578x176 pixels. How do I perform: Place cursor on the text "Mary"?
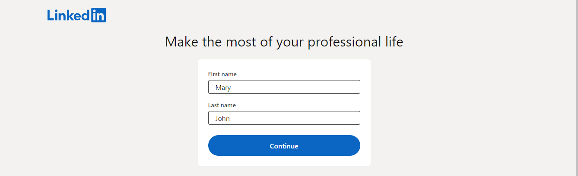pyautogui.click(x=223, y=88)
